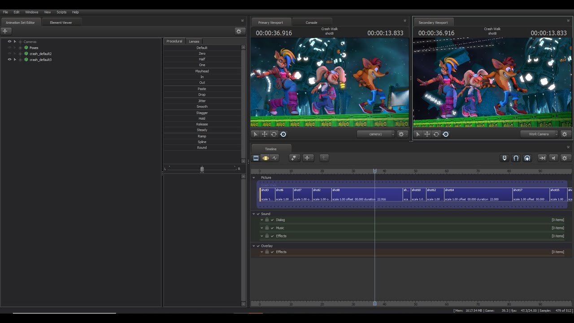Click the select arrow tool in Primary Viewport
The height and width of the screenshot is (323, 574).
point(256,134)
